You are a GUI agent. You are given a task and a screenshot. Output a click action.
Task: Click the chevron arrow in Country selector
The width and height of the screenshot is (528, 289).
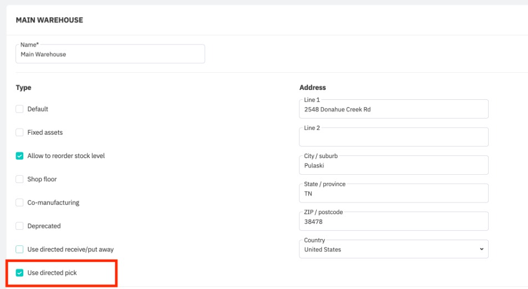[481, 250]
